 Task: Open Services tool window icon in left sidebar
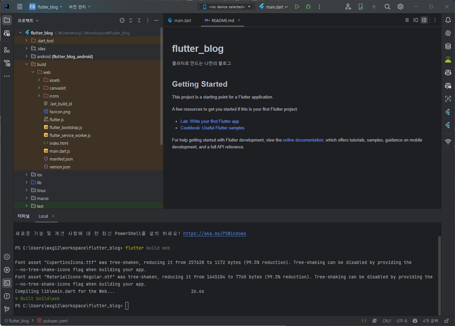coord(7,270)
